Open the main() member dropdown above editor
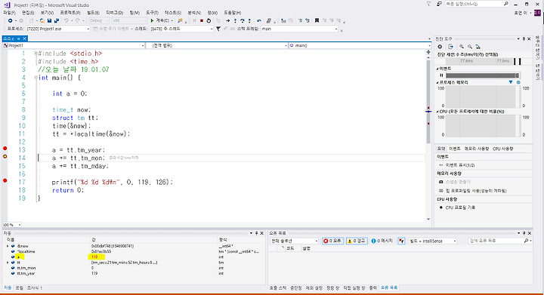 click(360, 45)
